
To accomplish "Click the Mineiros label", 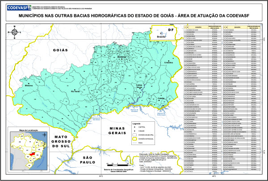I will [29, 86].
